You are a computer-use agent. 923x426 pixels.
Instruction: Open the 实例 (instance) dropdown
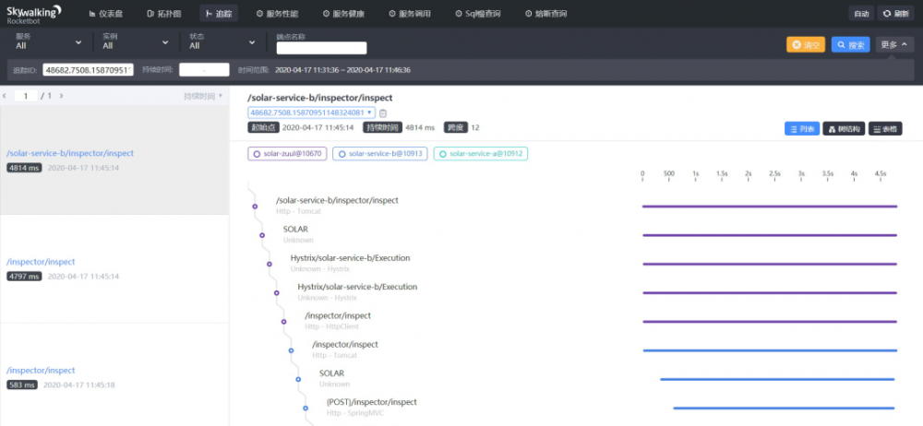[x=135, y=42]
